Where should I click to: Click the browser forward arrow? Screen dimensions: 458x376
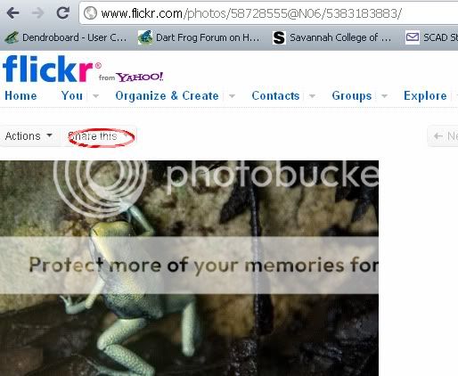point(37,12)
